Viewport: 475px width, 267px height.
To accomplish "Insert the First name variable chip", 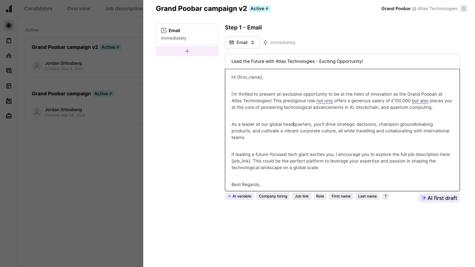I will 341,196.
